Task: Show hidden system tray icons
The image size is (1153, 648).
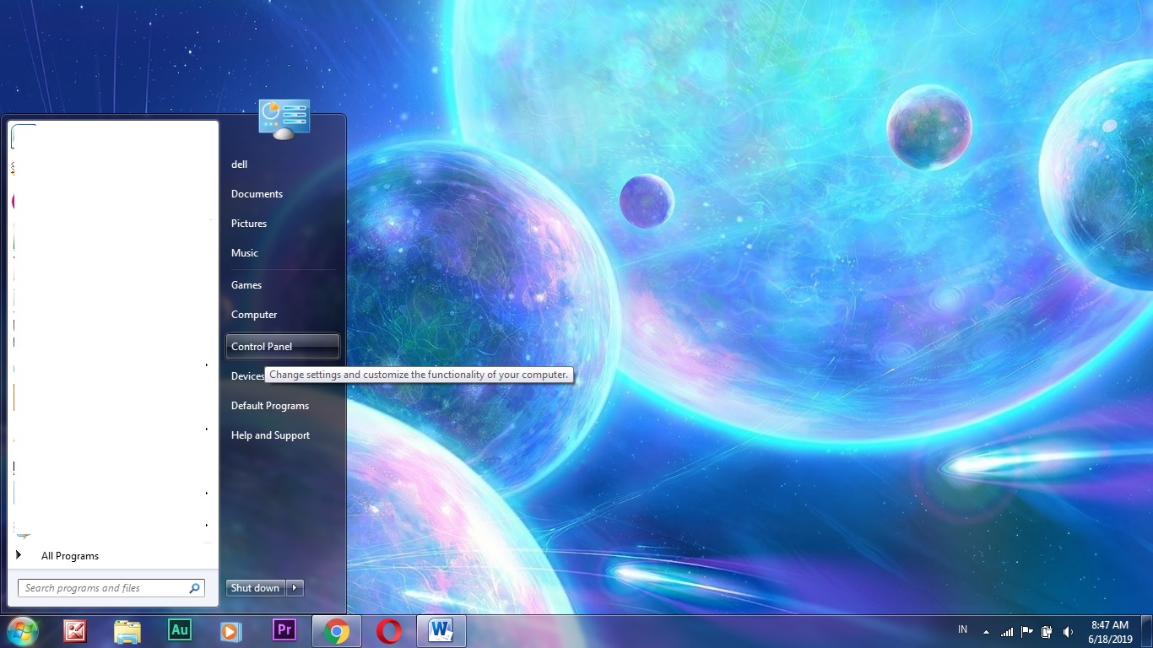Action: click(x=986, y=632)
